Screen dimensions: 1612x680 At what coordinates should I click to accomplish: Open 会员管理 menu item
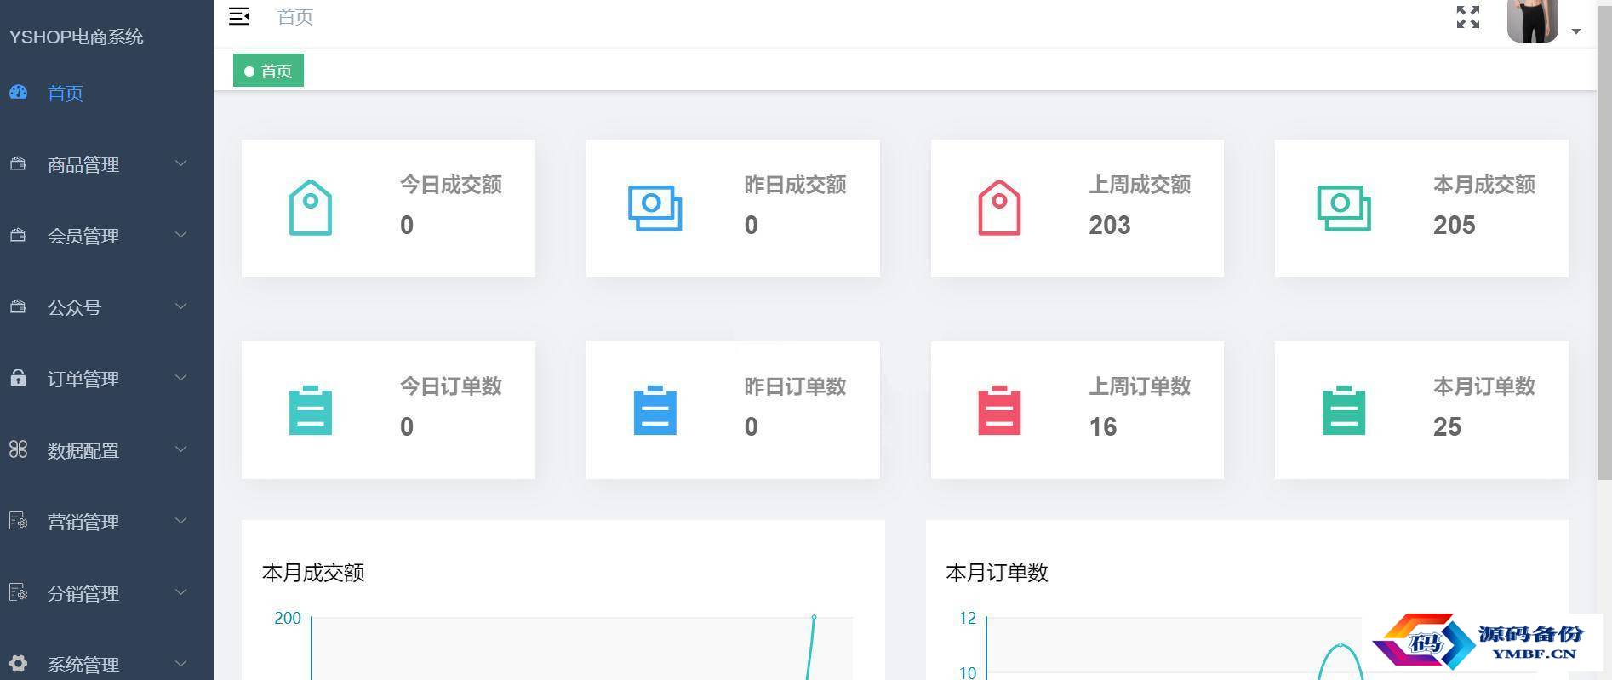click(x=106, y=236)
